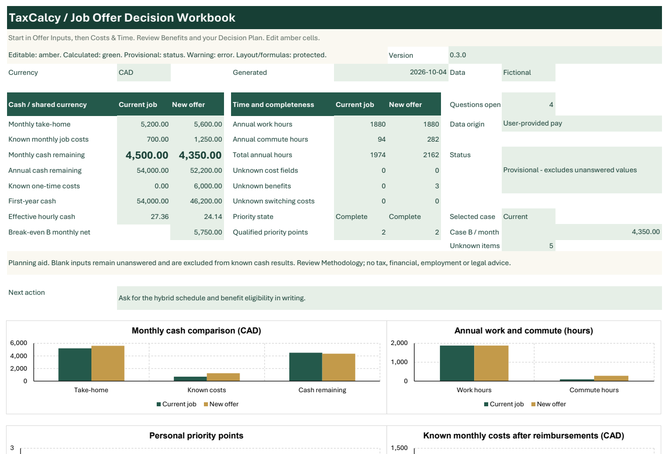
Task: Click the Questions open value 4
Action: (528, 104)
